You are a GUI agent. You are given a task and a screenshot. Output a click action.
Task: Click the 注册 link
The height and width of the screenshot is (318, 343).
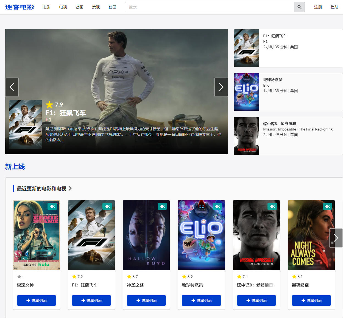pyautogui.click(x=318, y=7)
